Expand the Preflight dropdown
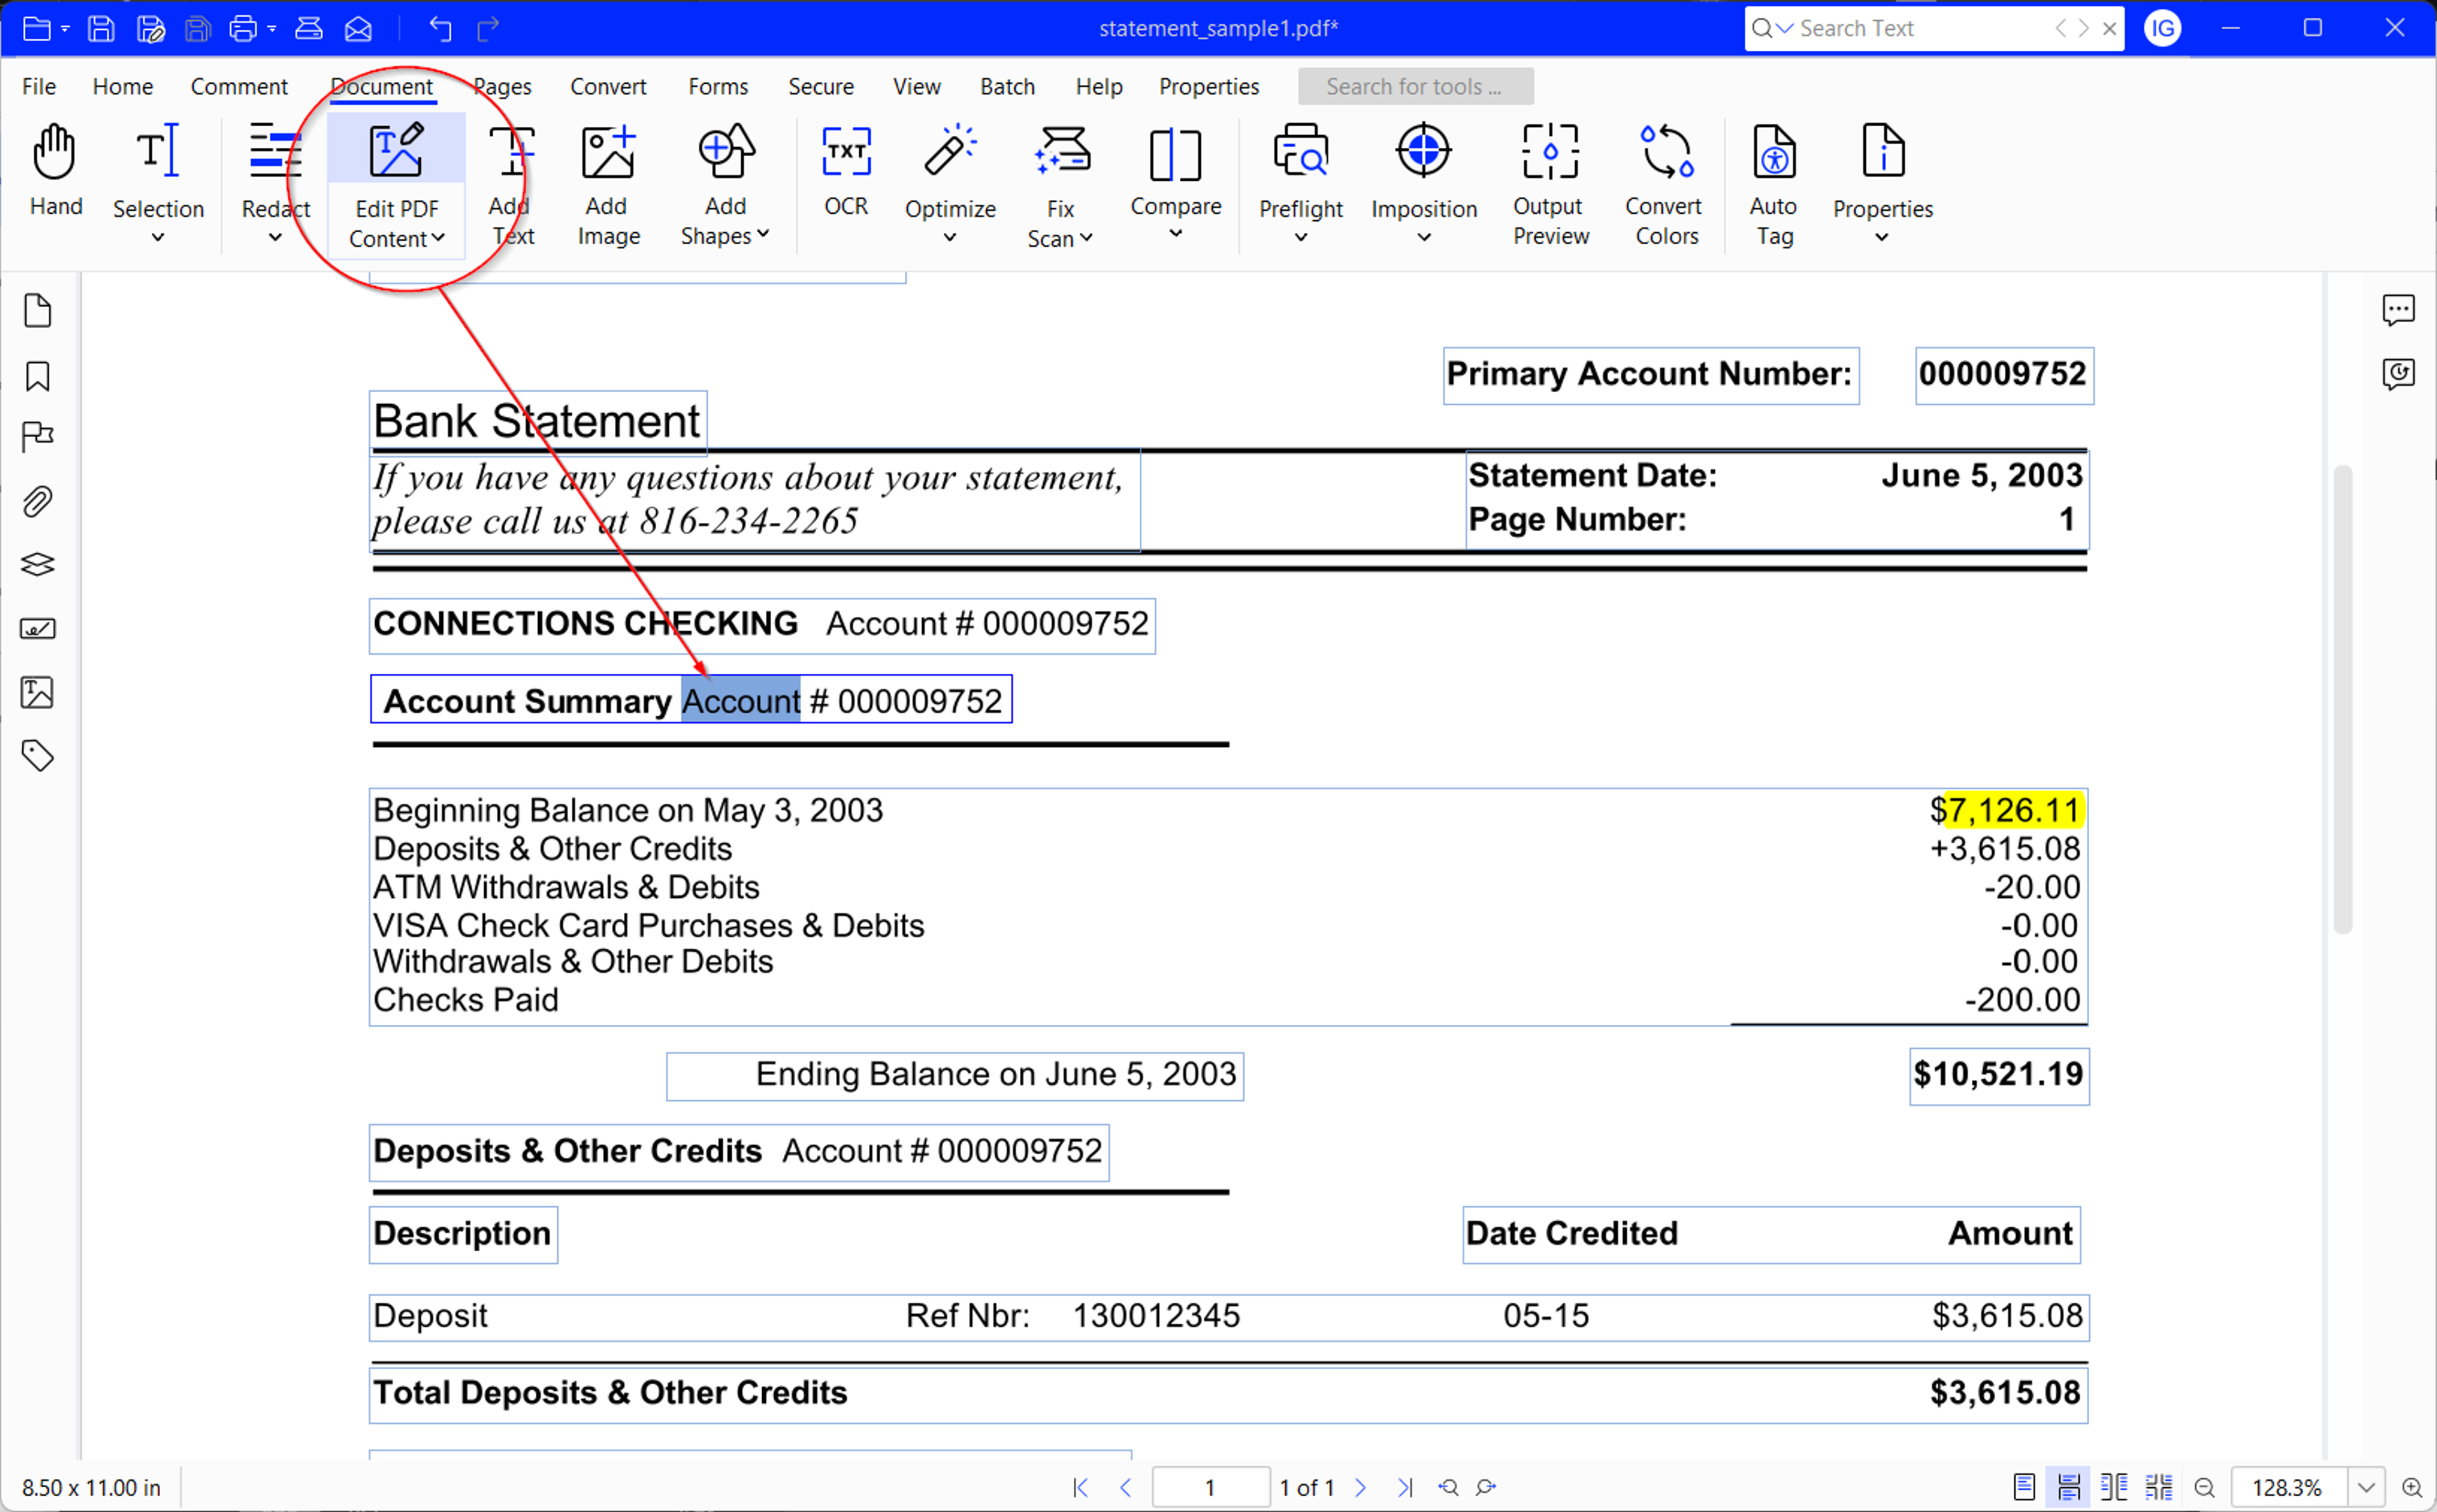 1301,238
